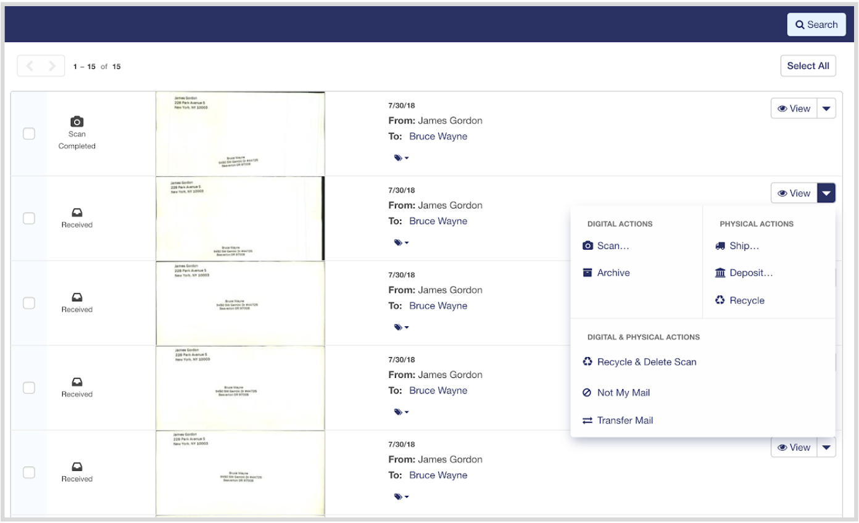Click the Bruce Wayne link in the Scan Completed row
The image size is (859, 523).
[438, 136]
